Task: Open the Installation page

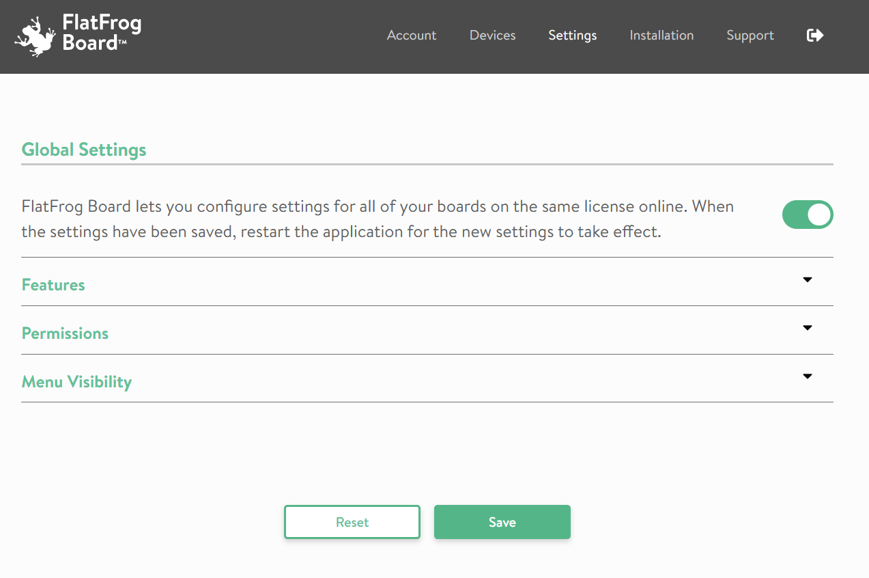Action: [661, 36]
